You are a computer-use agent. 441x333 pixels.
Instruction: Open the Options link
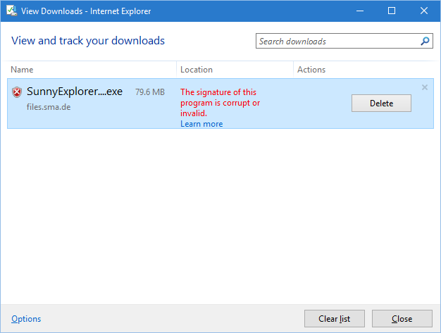(x=26, y=319)
